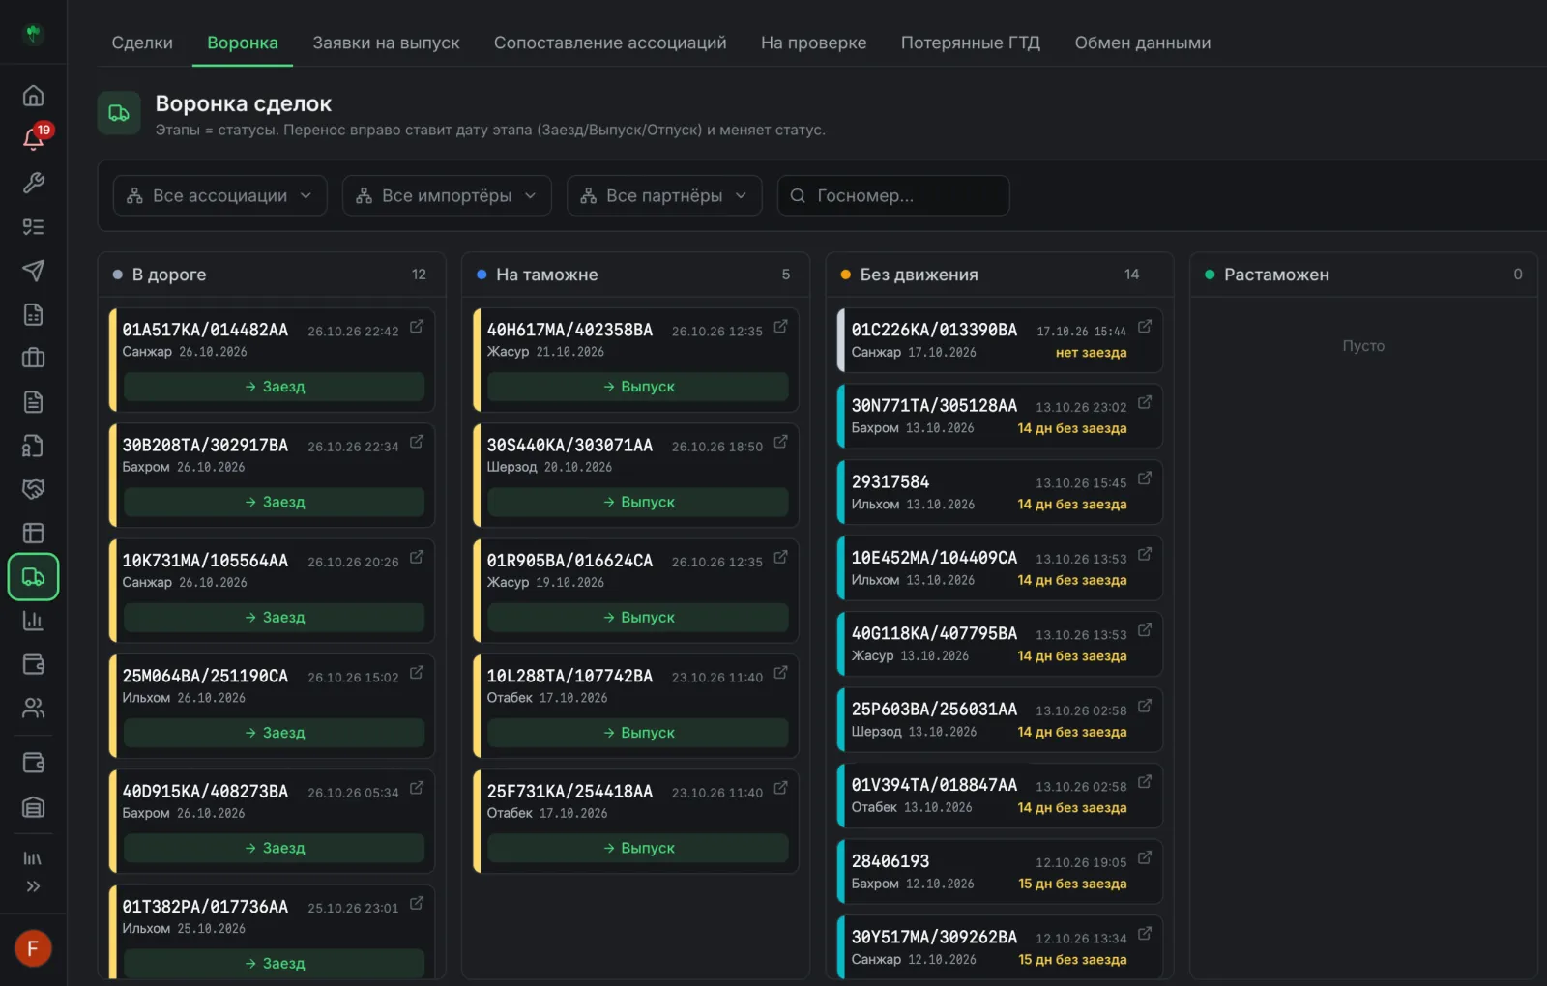Viewport: 1547px width, 986px height.
Task: Click Выпуск on 10L288TA/107742BA card
Action: tap(638, 733)
